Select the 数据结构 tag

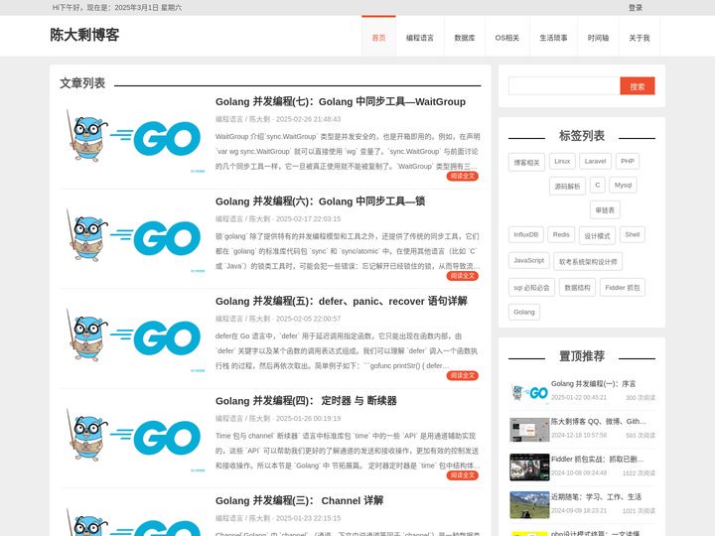coord(577,288)
